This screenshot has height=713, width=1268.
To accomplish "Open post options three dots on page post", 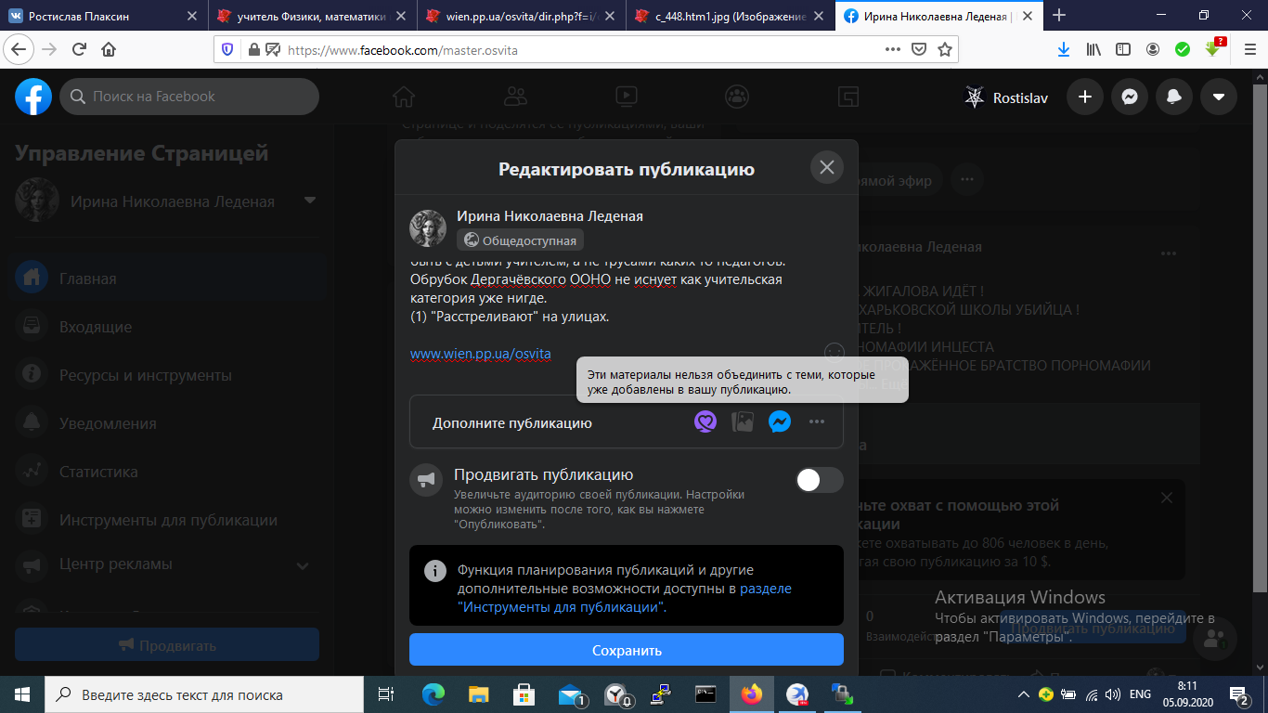I will coord(1168,253).
